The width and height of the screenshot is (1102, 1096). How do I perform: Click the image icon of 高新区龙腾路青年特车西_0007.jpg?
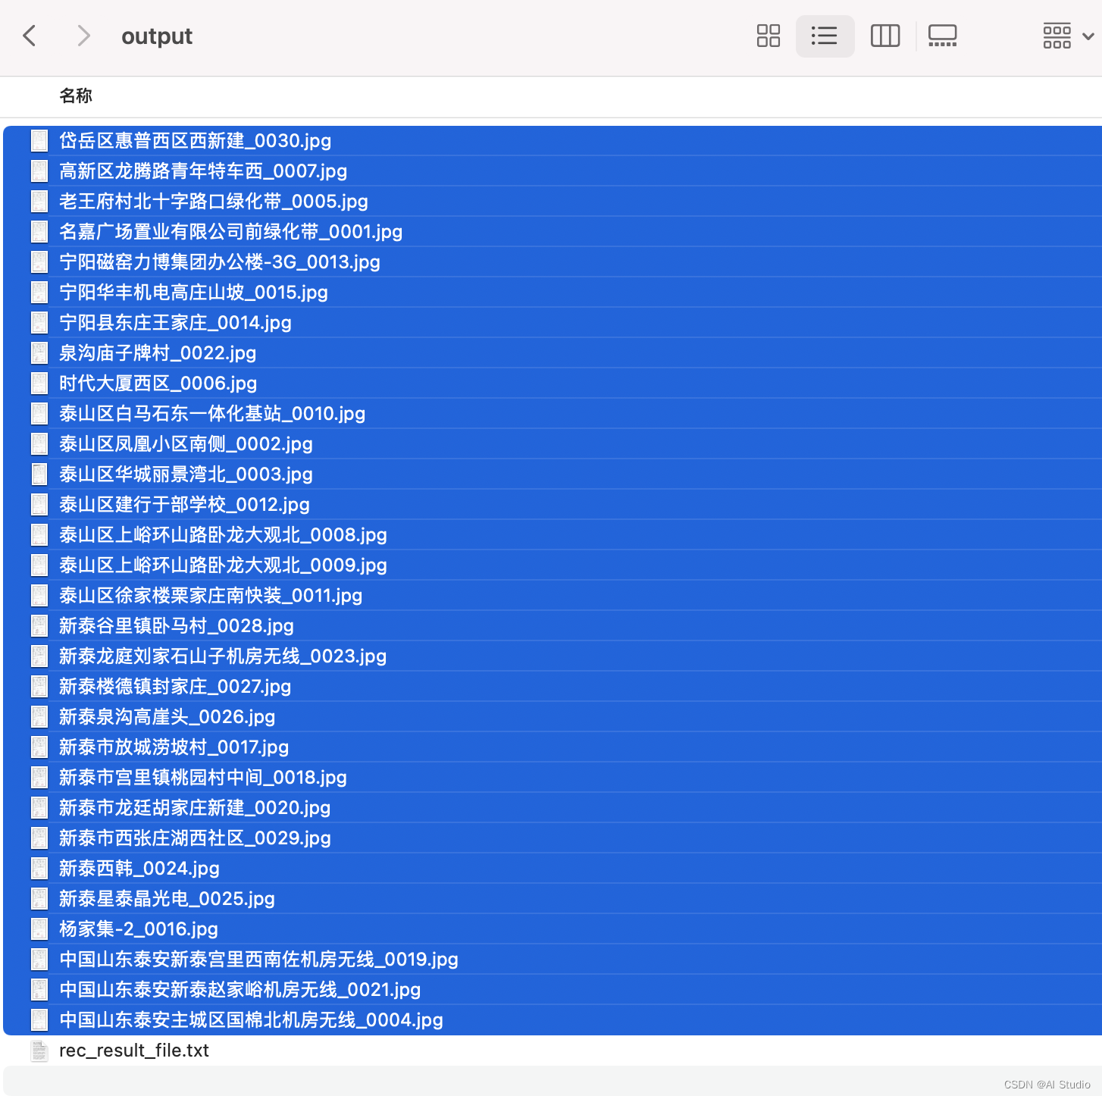pos(39,171)
